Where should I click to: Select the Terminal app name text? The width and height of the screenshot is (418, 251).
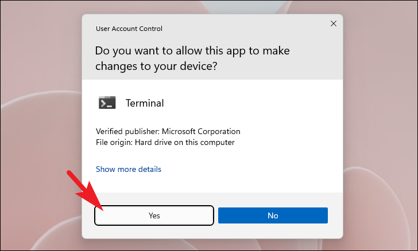(x=145, y=103)
